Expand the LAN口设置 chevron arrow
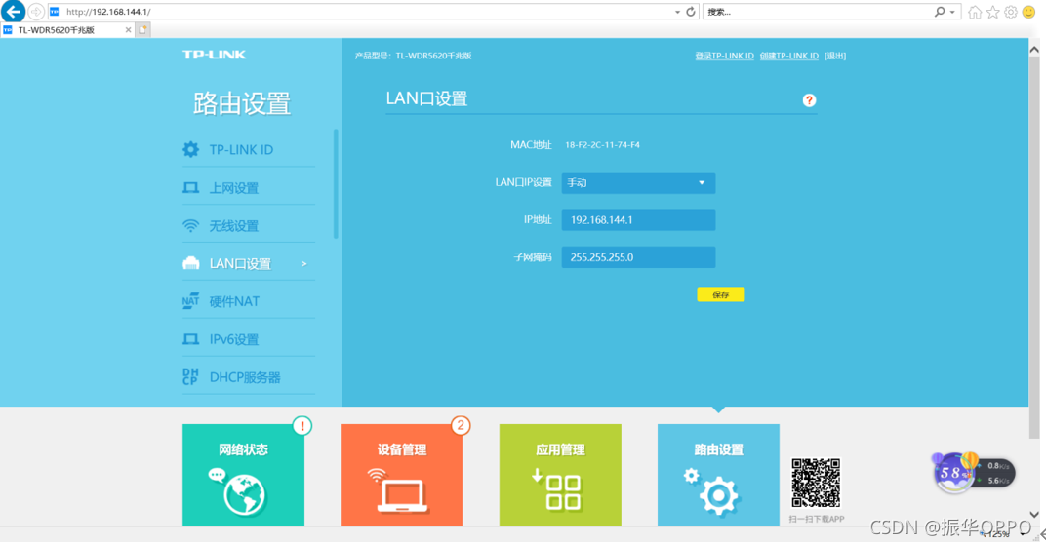The width and height of the screenshot is (1046, 545). click(304, 264)
